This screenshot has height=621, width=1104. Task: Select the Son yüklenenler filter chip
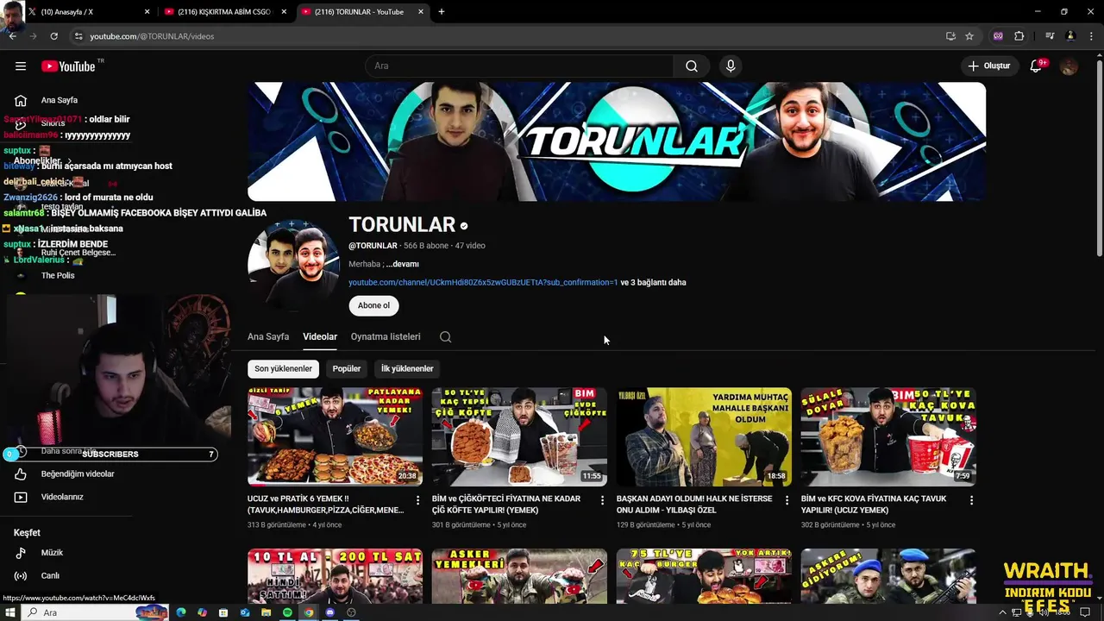coord(283,369)
